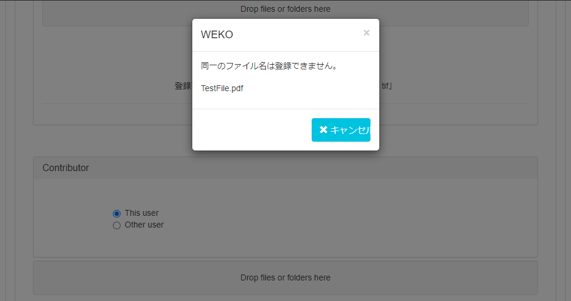This screenshot has width=571, height=301.
Task: Click the "This user" label text
Action: click(x=142, y=213)
